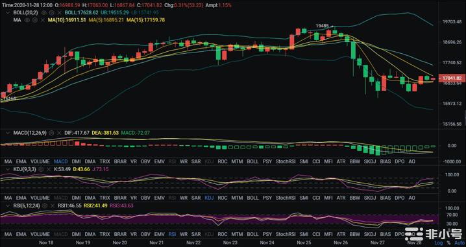
Task: Toggle the Log price scale
Action: click(x=439, y=243)
